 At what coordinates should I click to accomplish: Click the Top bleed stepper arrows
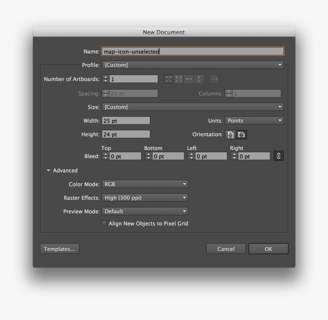pos(106,156)
